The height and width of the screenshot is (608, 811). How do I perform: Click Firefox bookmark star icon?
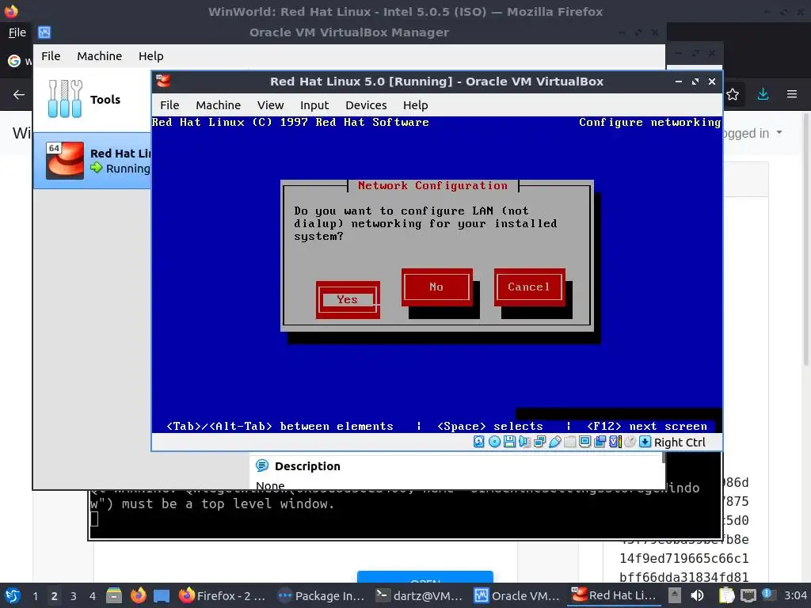733,95
